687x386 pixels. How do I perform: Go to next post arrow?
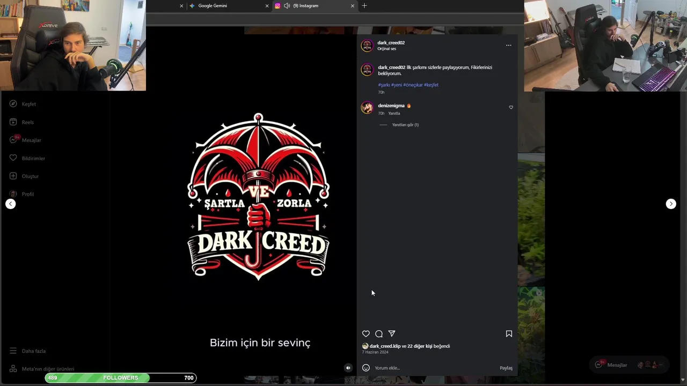coord(671,204)
